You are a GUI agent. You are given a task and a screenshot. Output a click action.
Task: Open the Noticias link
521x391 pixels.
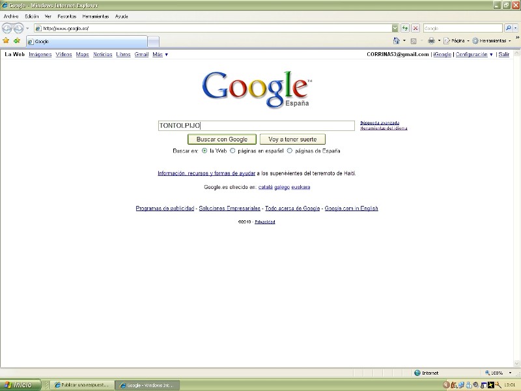pyautogui.click(x=103, y=54)
